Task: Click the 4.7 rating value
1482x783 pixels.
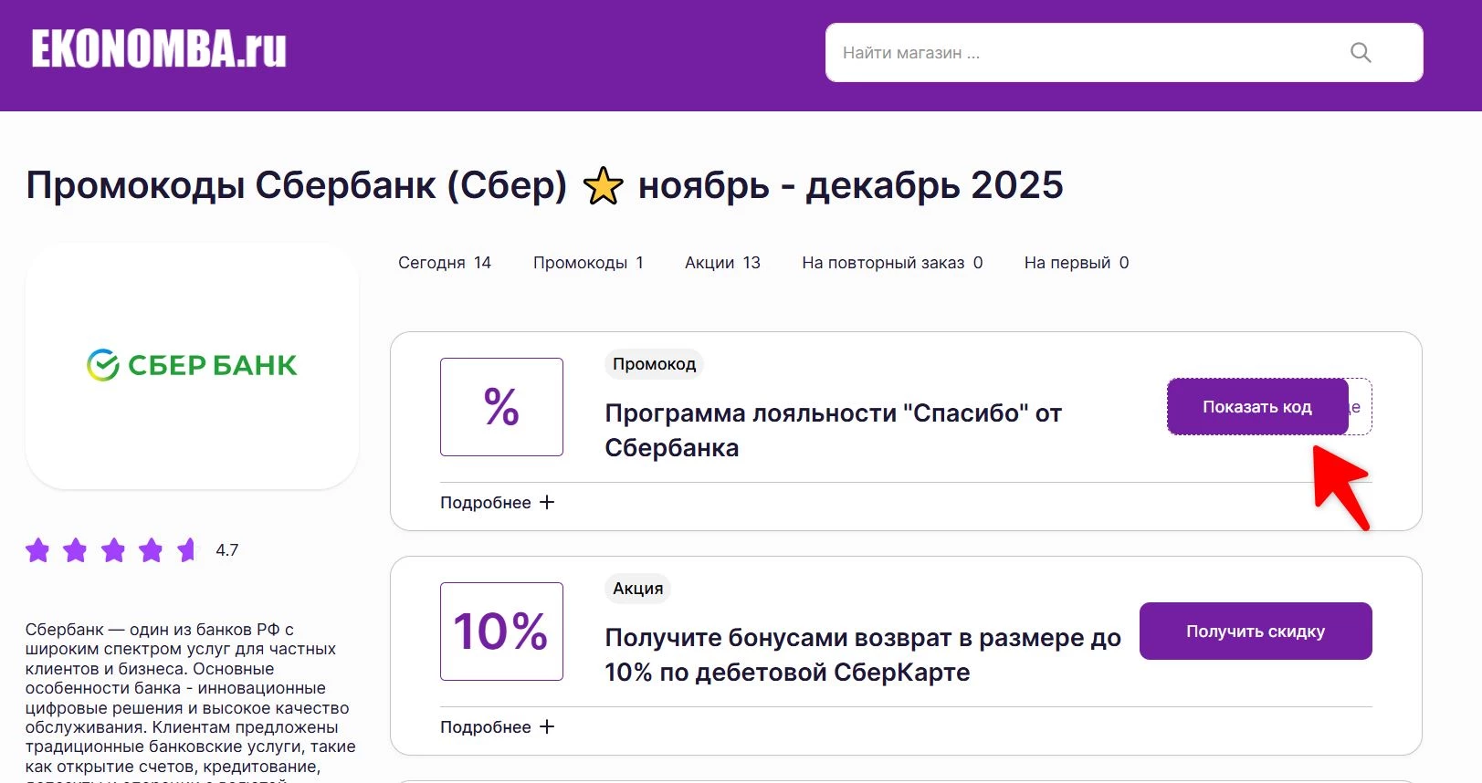Action: [x=227, y=550]
